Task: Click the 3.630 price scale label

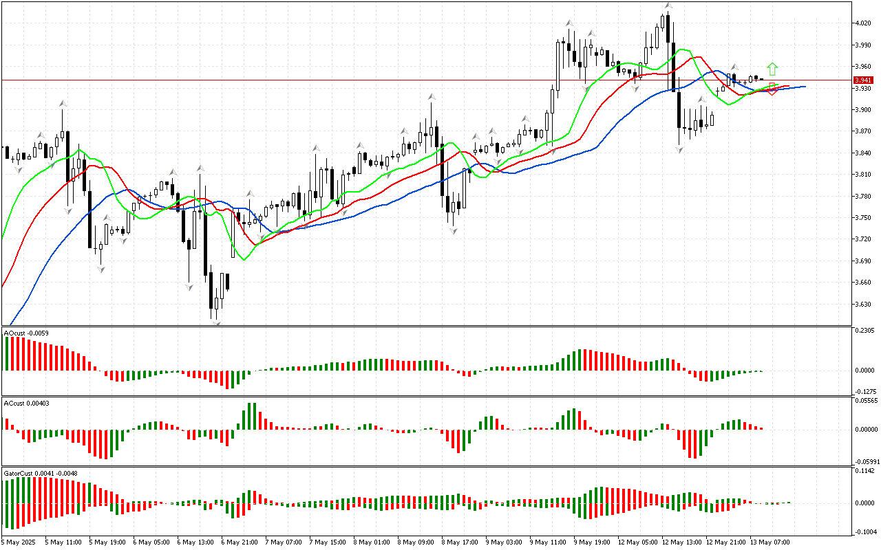Action: click(862, 305)
